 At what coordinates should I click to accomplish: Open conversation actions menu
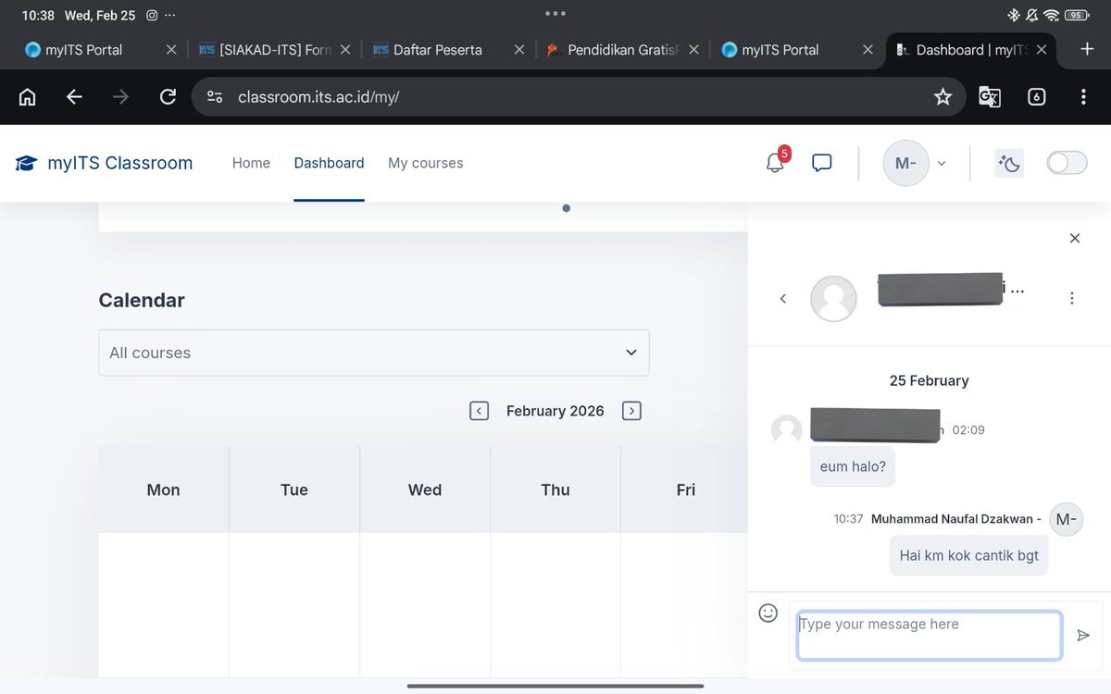1071,298
